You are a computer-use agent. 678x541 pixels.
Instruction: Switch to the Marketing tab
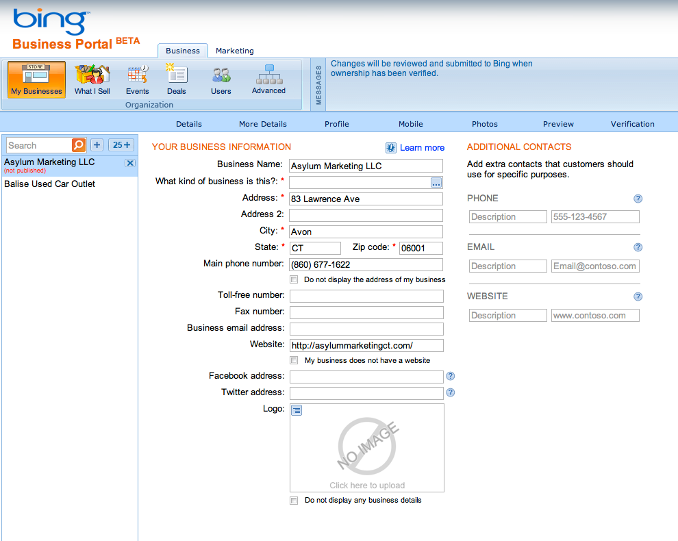tap(234, 51)
